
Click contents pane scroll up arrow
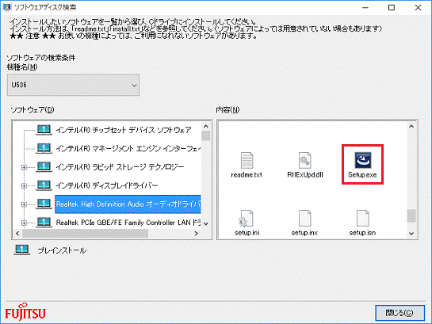(411, 126)
